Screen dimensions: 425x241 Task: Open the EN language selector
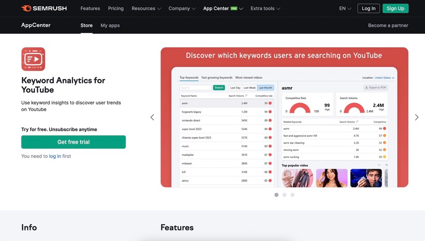(345, 8)
